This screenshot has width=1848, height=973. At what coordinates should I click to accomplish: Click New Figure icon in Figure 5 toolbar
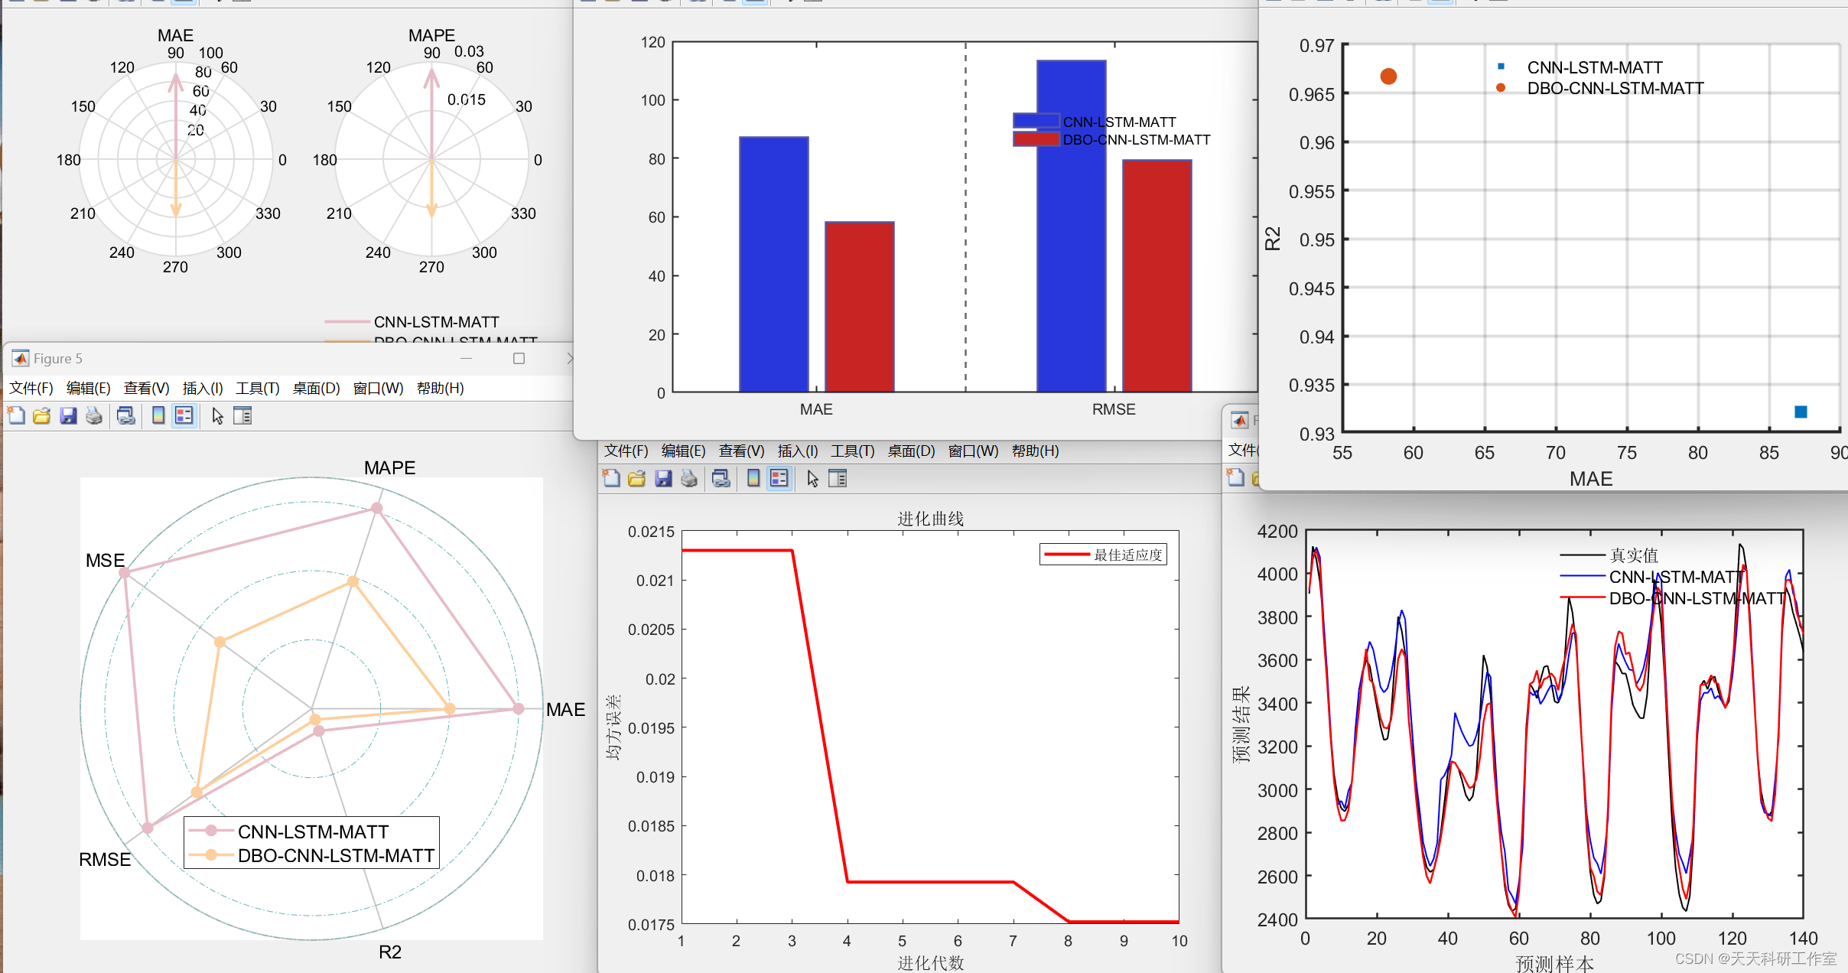(x=16, y=415)
